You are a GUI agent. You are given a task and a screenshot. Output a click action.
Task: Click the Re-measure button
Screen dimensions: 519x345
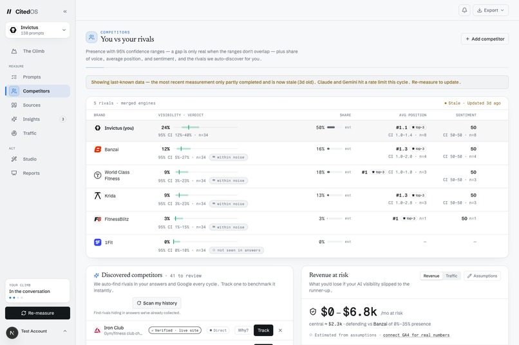[x=37, y=313]
